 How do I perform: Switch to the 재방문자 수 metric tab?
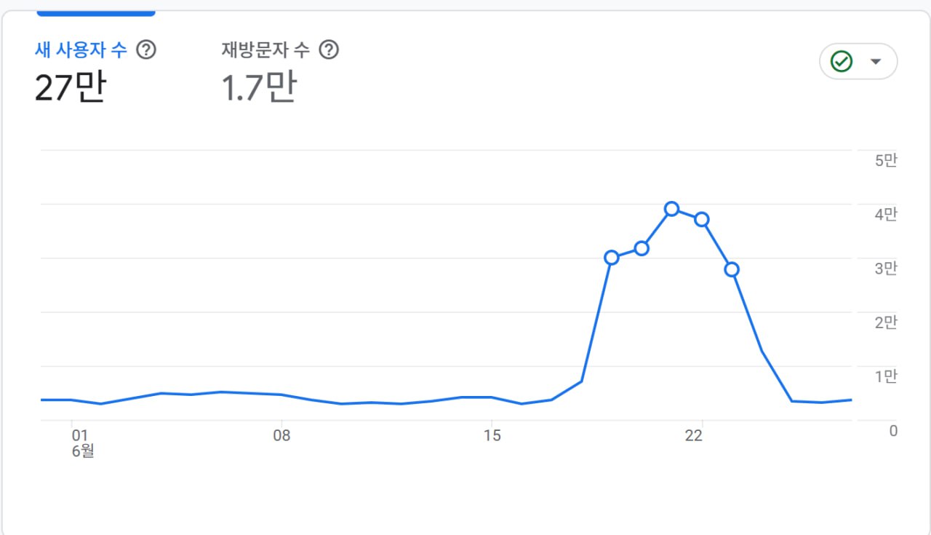pyautogui.click(x=265, y=50)
